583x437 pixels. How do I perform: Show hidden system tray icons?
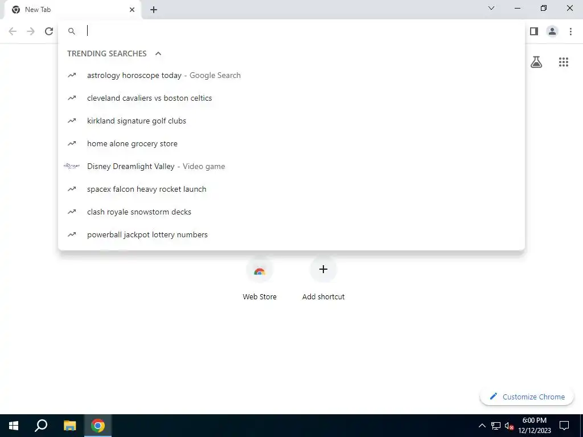tap(482, 426)
